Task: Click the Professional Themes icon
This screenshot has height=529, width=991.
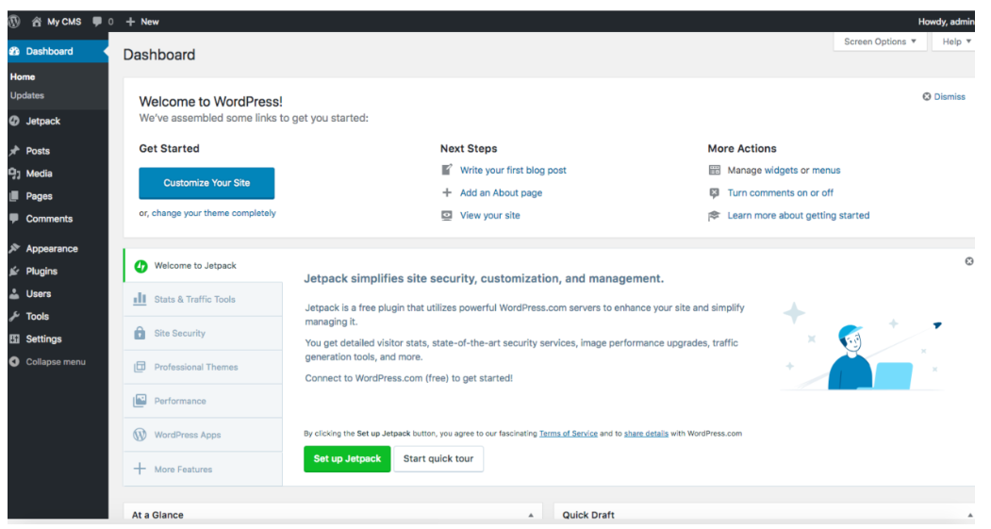Action: pyautogui.click(x=140, y=367)
